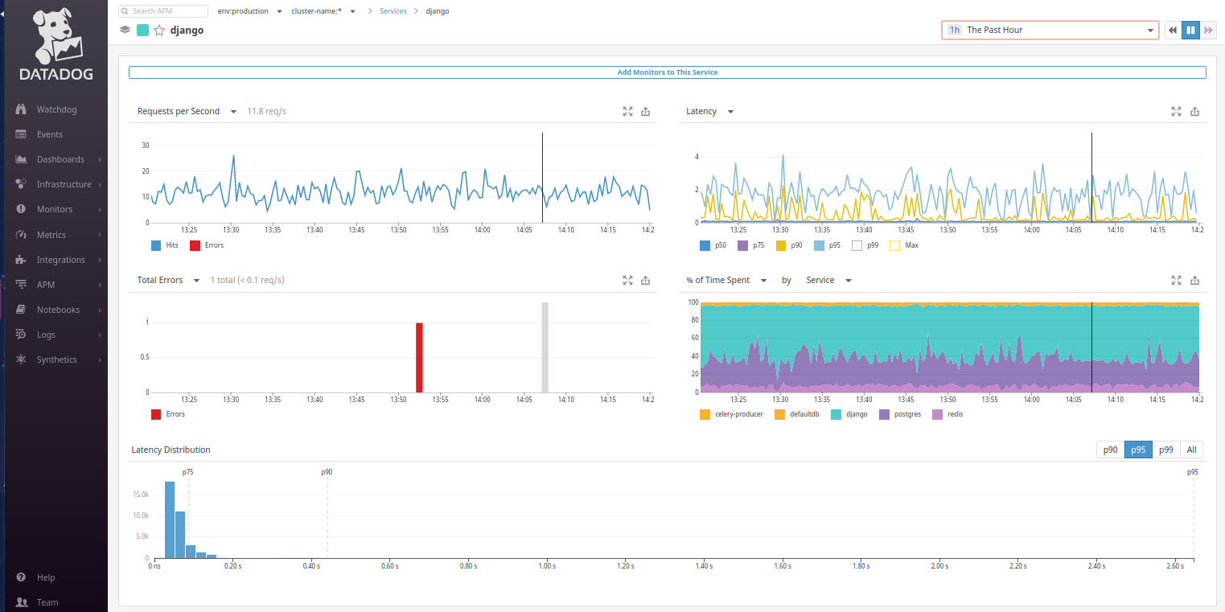Toggle p50 latency legend entry
This screenshot has height=612, width=1225.
pyautogui.click(x=713, y=245)
